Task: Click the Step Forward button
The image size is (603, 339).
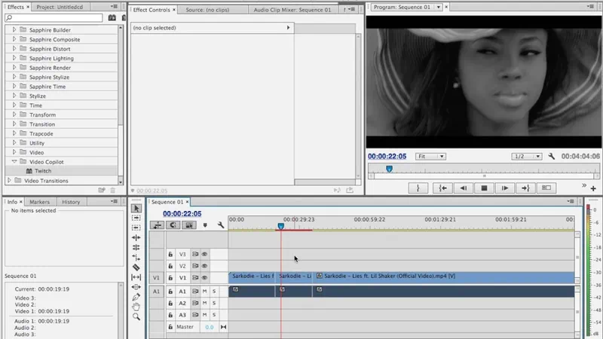Action: (x=504, y=188)
